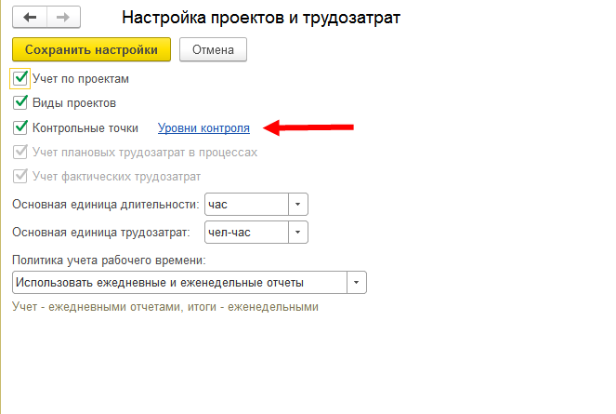Click the labor unit field showing чел-час
Image resolution: width=616 pixels, height=414 pixels.
245,232
